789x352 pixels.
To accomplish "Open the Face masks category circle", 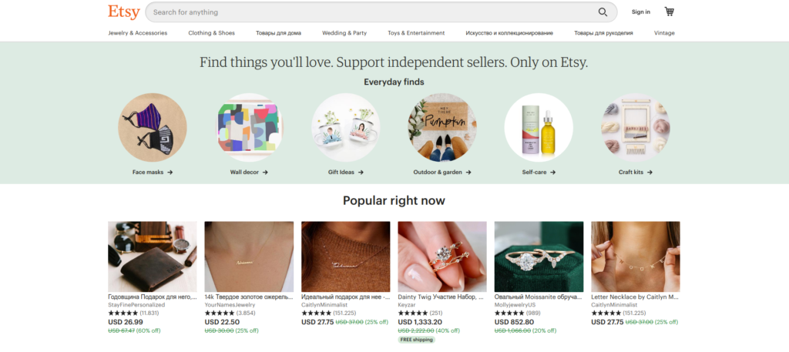I will 152,127.
